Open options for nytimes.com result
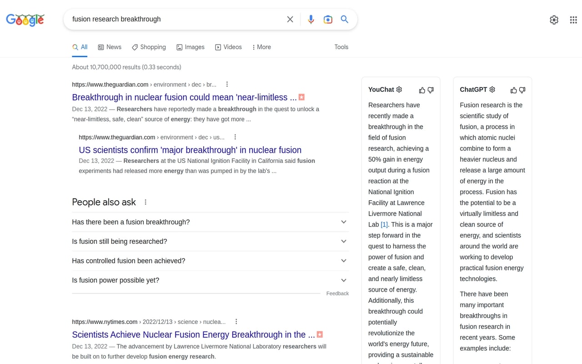 (x=236, y=322)
